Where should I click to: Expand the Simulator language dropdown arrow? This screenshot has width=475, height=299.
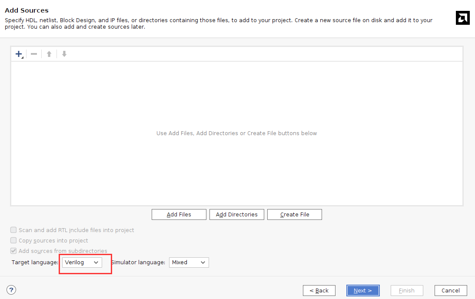pyautogui.click(x=203, y=262)
